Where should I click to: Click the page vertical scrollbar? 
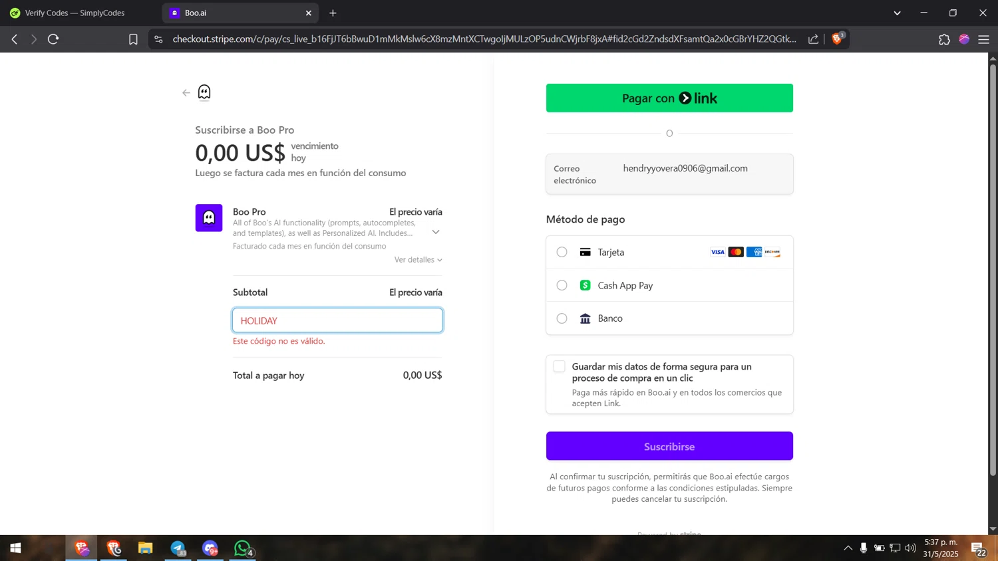click(993, 269)
